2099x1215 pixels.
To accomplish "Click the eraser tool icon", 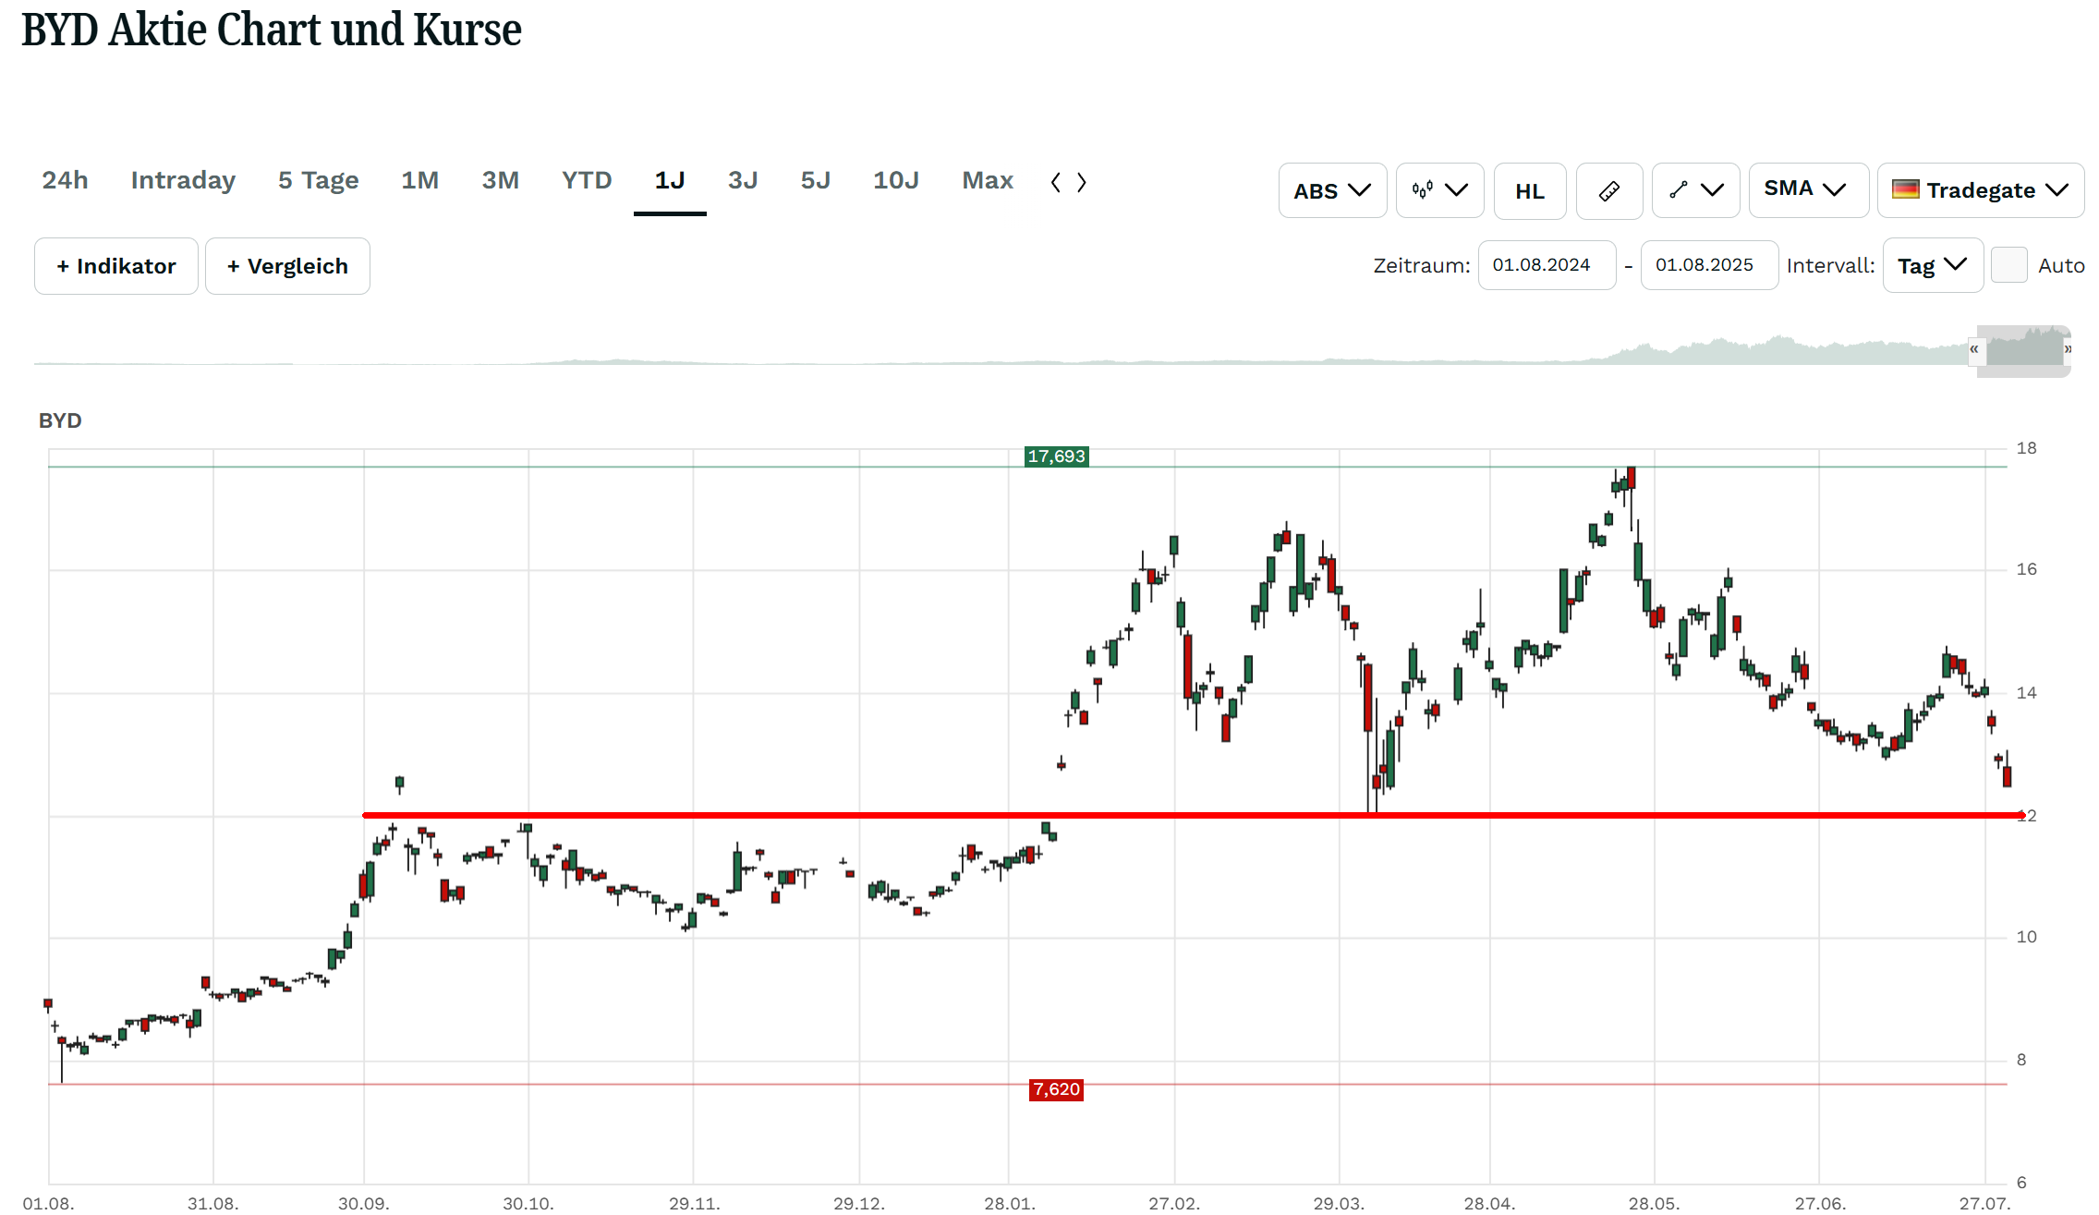I will (1609, 190).
